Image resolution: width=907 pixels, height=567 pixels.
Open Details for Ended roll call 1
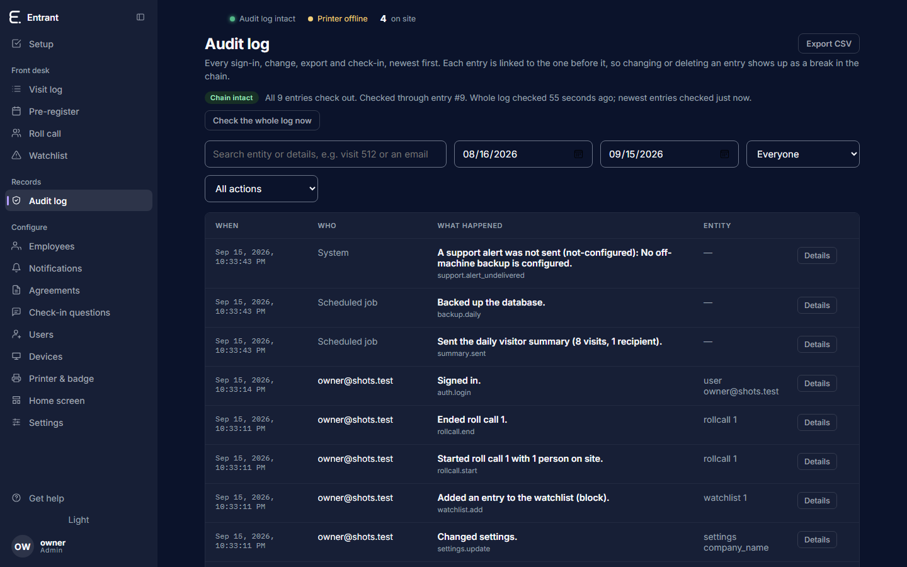(x=817, y=422)
